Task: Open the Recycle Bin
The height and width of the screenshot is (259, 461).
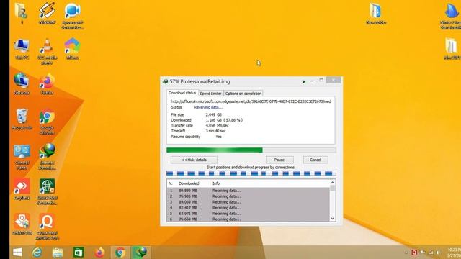Action: coord(22,119)
